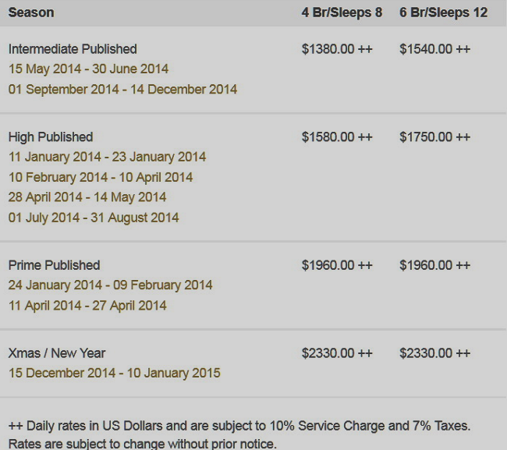The image size is (507, 450).
Task: Select the Prime Published season label
Action: pos(54,265)
